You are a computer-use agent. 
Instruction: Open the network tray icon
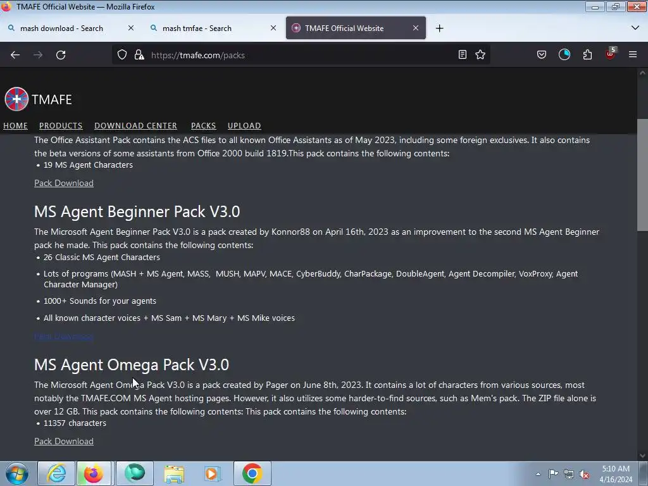pyautogui.click(x=569, y=475)
